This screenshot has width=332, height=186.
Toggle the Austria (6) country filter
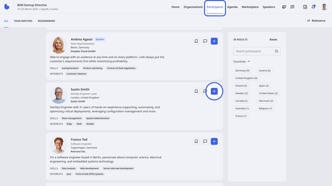264,71
